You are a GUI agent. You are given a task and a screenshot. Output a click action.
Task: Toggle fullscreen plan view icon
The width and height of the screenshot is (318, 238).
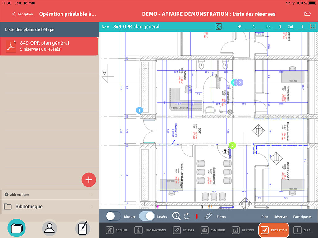312,27
